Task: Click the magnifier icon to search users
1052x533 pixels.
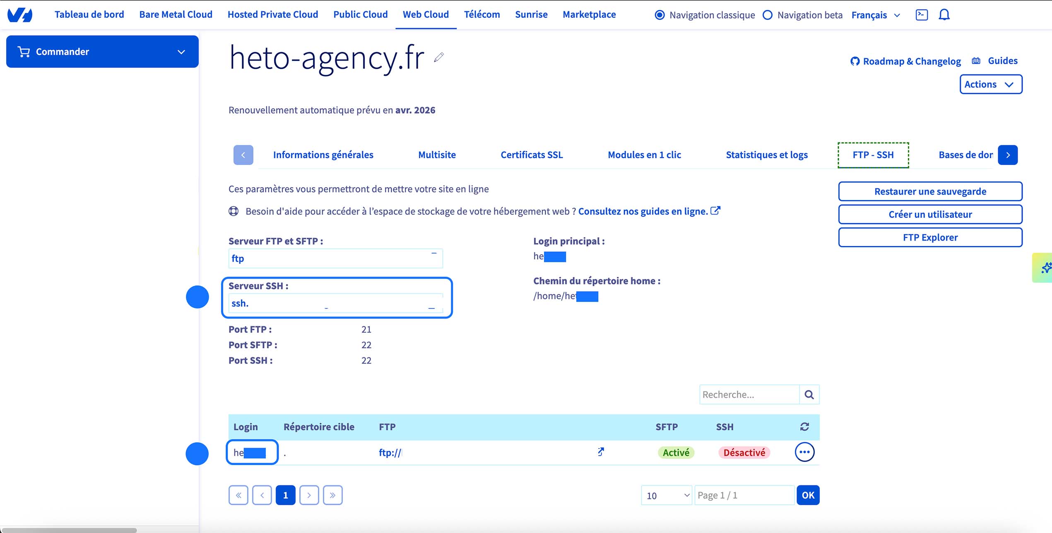Action: [809, 394]
